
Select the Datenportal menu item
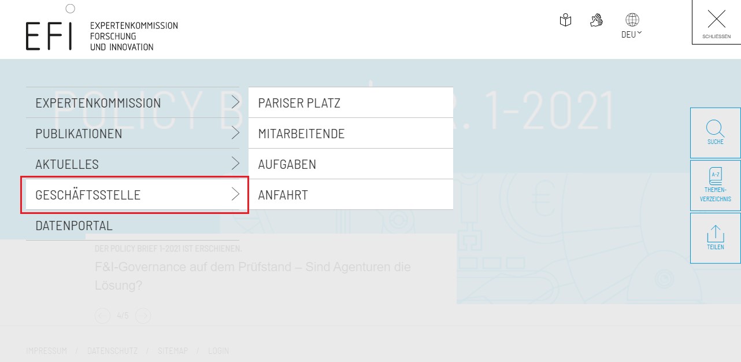pos(74,226)
